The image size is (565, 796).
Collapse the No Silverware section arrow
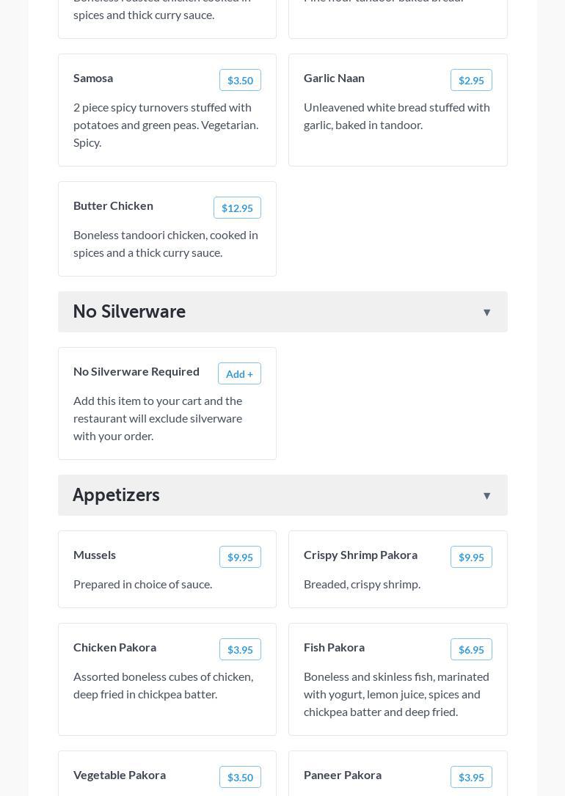[x=486, y=313]
